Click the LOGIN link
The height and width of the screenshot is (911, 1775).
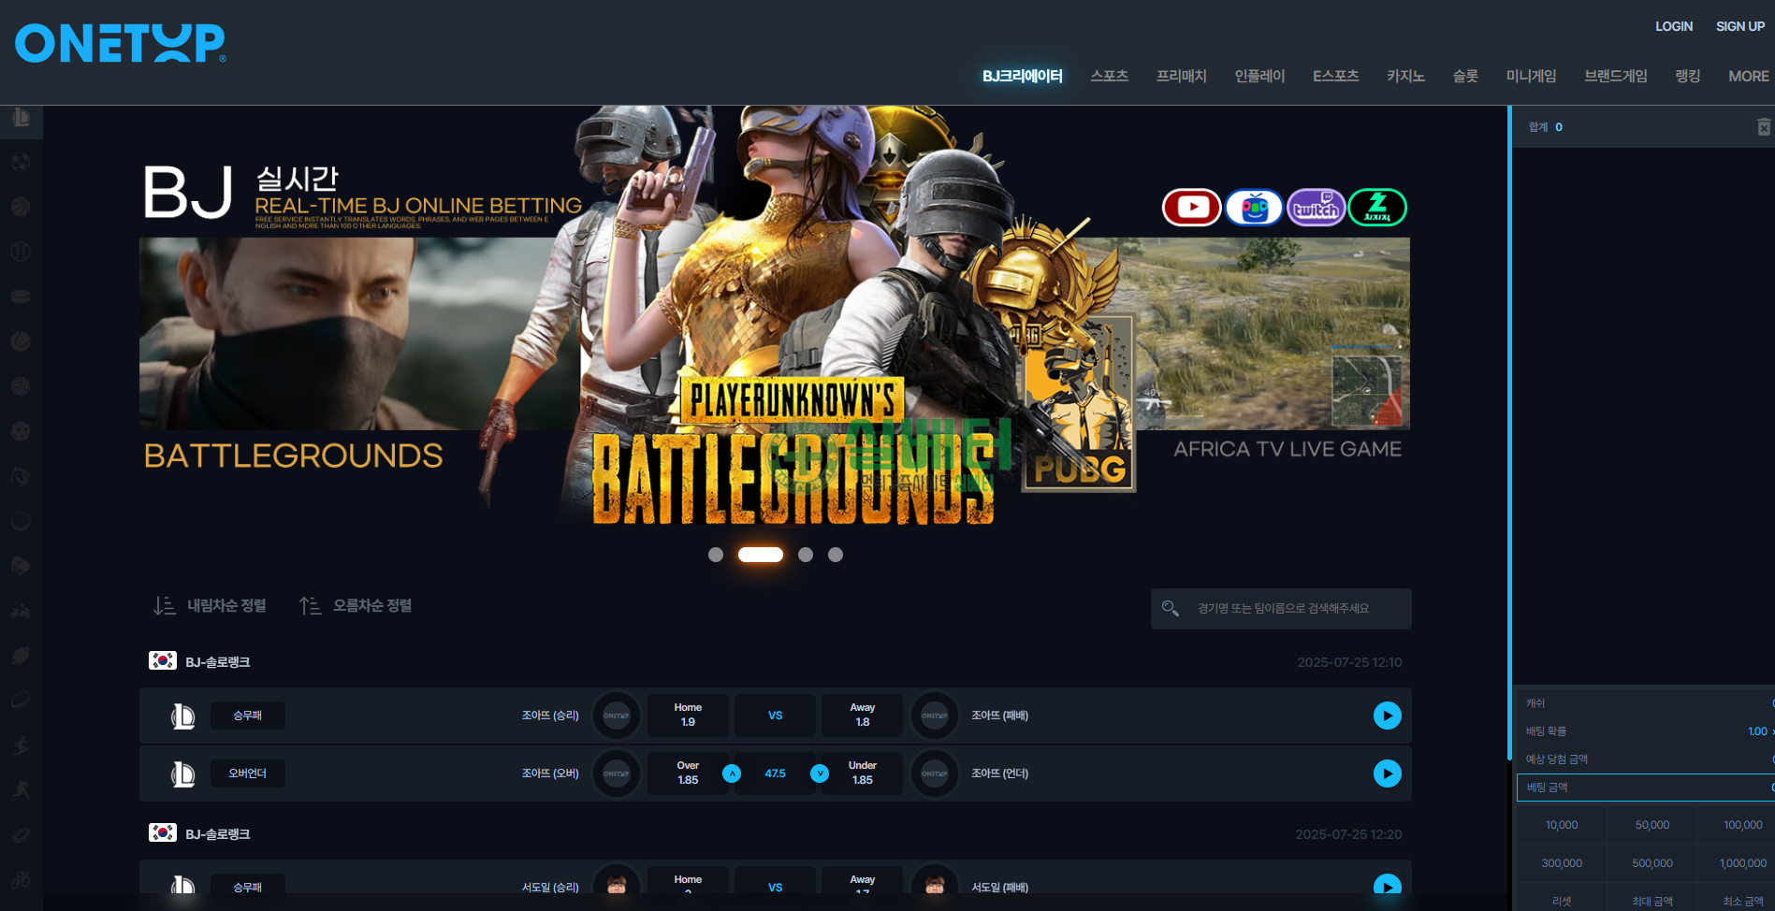tap(1673, 26)
